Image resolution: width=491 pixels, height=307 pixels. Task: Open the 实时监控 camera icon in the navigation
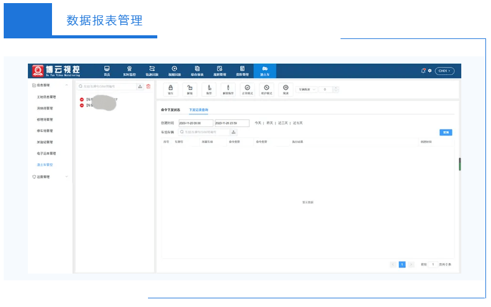(129, 71)
